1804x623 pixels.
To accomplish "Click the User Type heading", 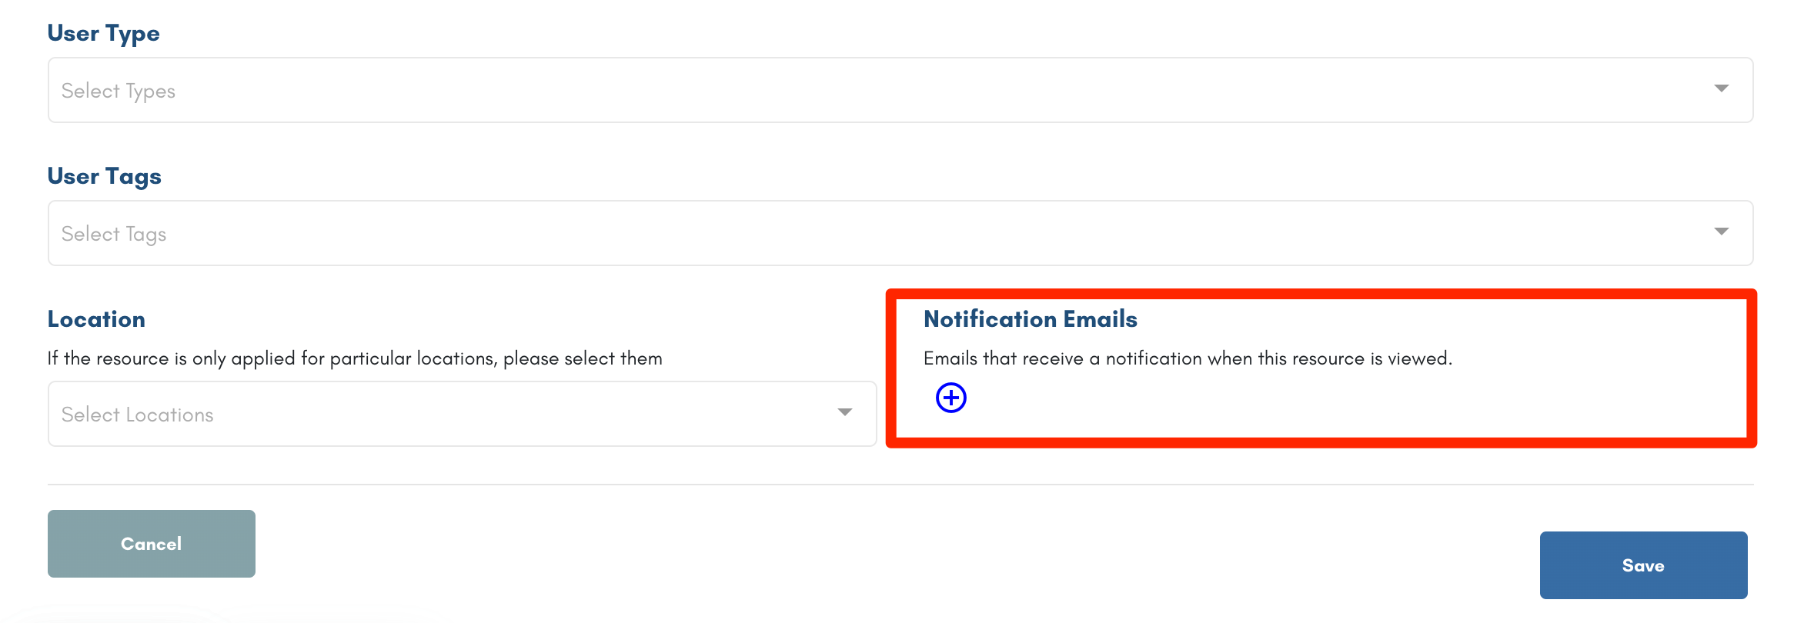I will click(x=104, y=34).
